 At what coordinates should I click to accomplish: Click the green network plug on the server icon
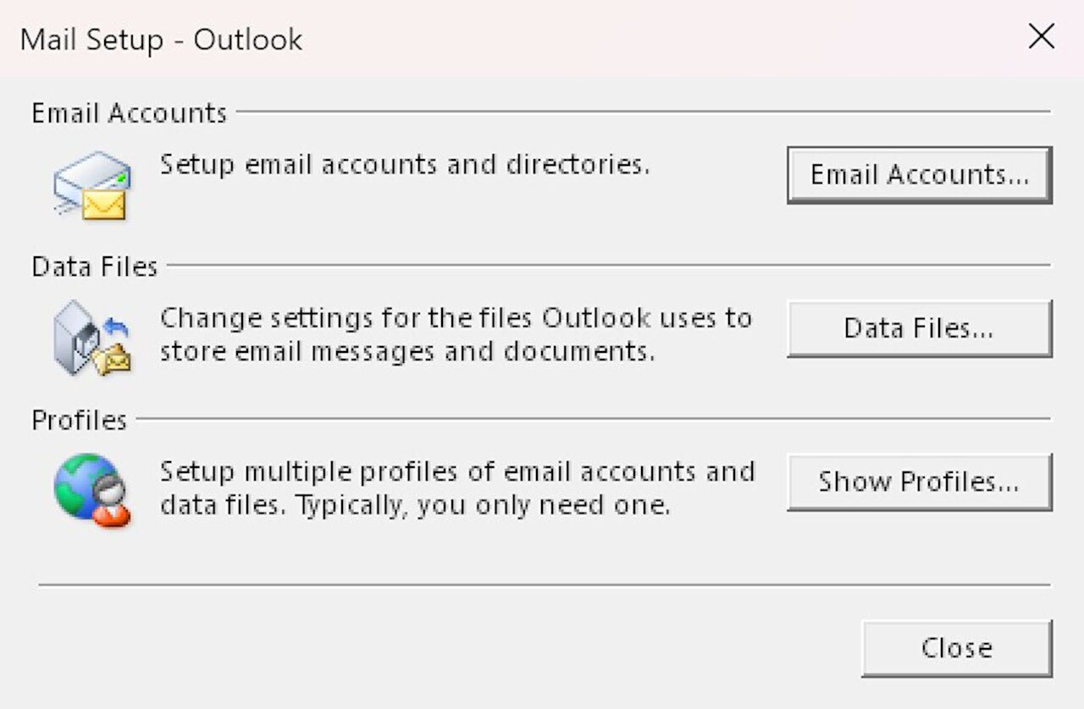120,178
